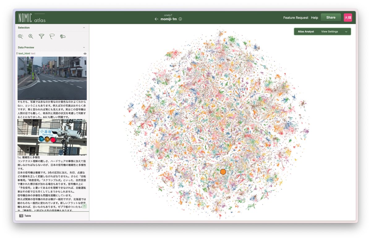Click the Share button
Viewport: 371px width, 240px height.
point(331,18)
